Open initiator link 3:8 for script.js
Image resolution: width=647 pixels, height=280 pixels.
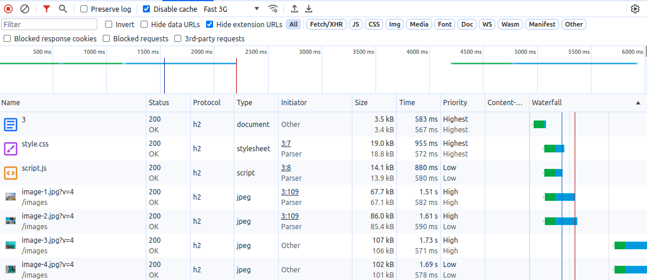pyautogui.click(x=286, y=168)
